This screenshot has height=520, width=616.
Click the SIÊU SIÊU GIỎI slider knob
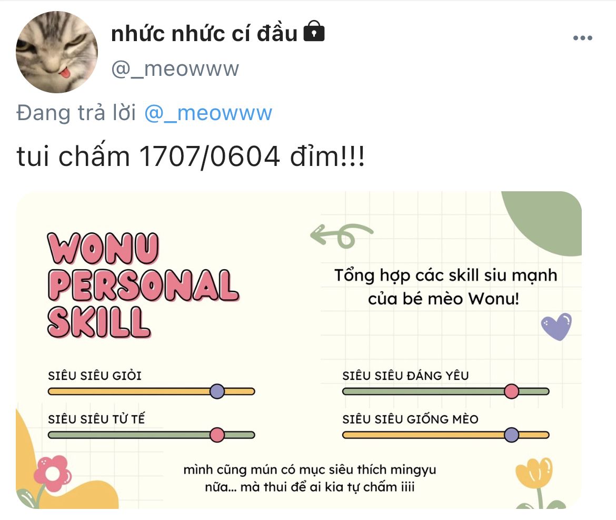(217, 391)
